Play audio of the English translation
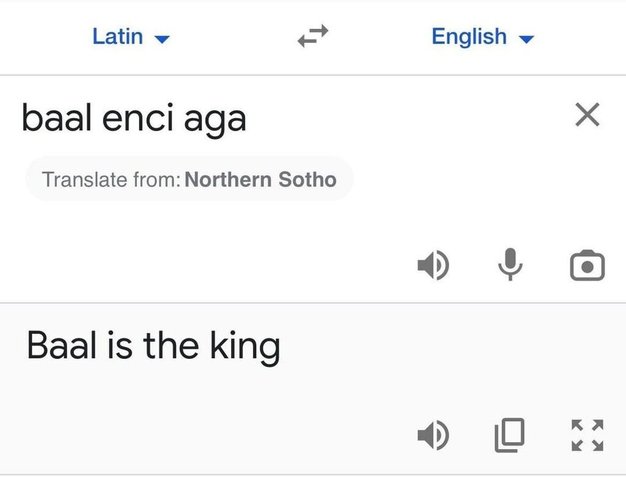The width and height of the screenshot is (626, 477). point(433,435)
